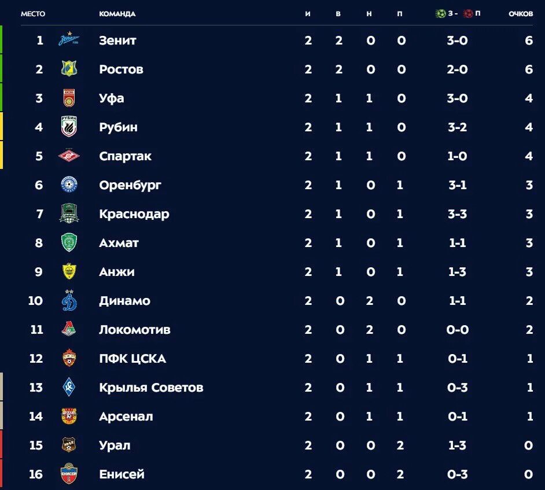The width and height of the screenshot is (545, 490).
Task: Open the Арсенал team page
Action: pyautogui.click(x=126, y=417)
